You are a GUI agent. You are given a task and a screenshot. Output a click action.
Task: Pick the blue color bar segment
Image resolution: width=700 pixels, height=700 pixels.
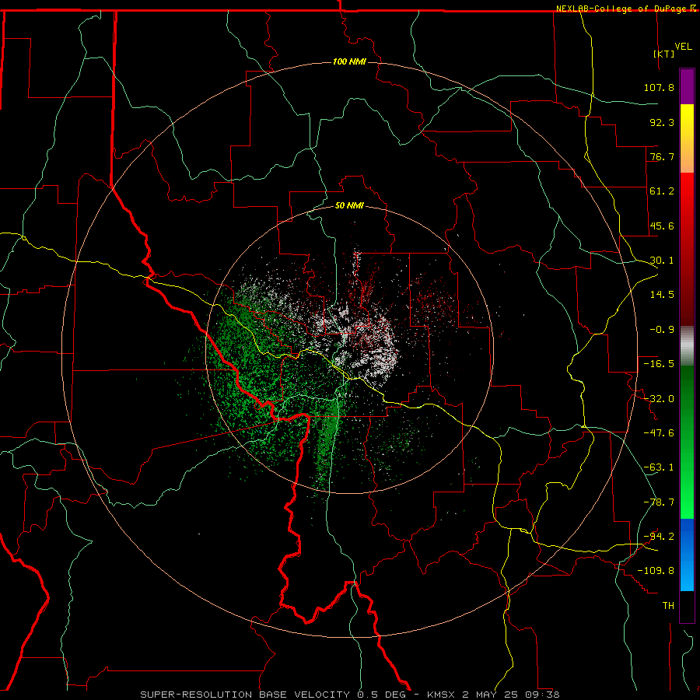tap(687, 555)
